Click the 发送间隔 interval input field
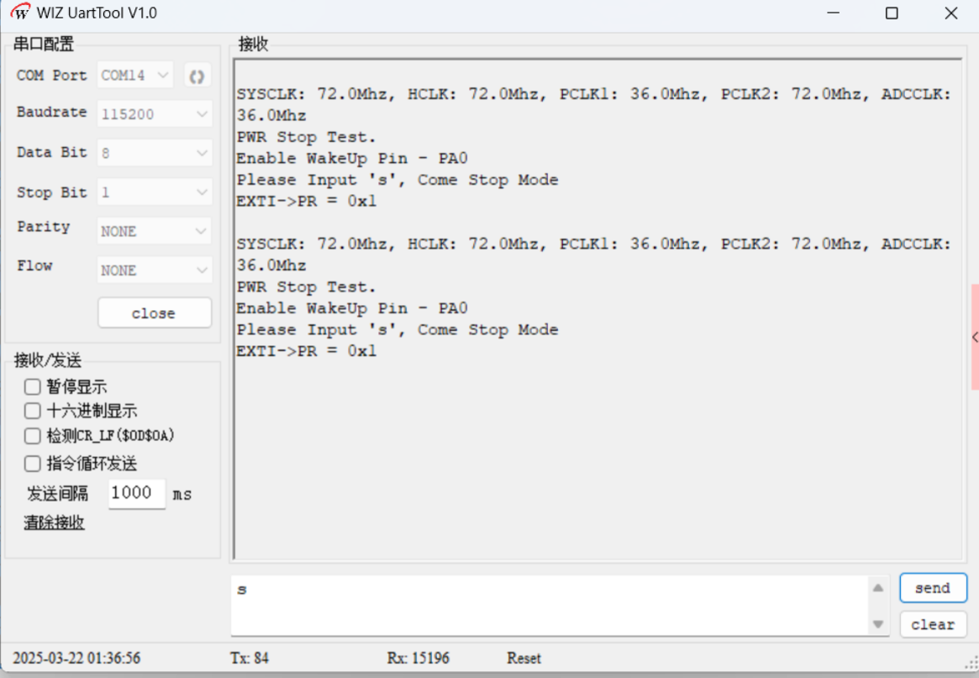This screenshot has height=678, width=979. pyautogui.click(x=136, y=493)
